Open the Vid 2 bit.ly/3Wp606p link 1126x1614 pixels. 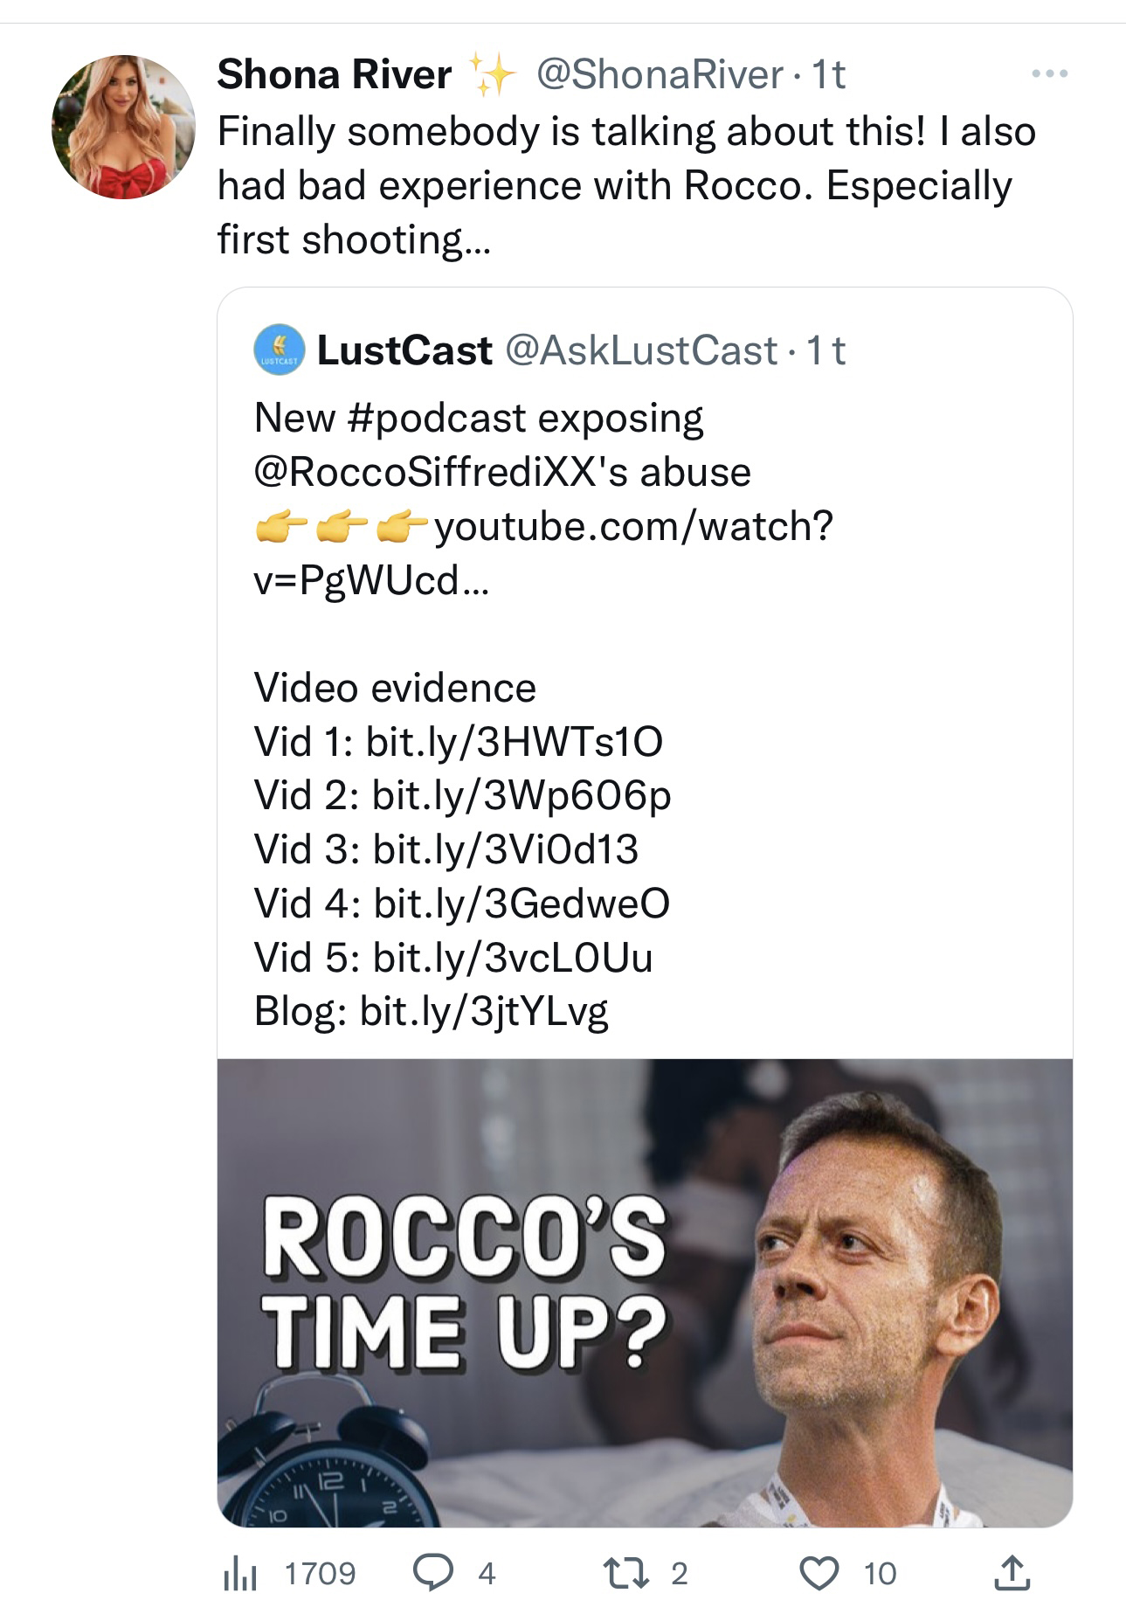[x=521, y=796]
